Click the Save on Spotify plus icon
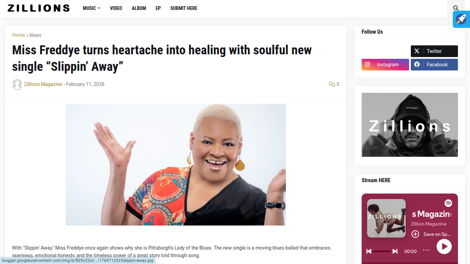This screenshot has height=264, width=470. tap(415, 234)
